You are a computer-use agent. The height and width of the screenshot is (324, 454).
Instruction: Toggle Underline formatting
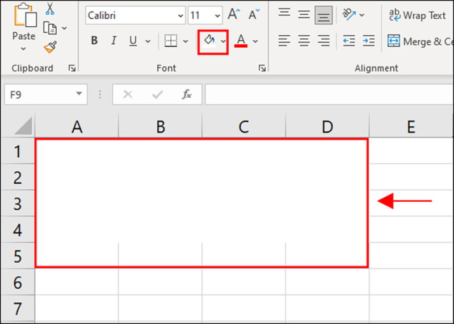pyautogui.click(x=133, y=41)
